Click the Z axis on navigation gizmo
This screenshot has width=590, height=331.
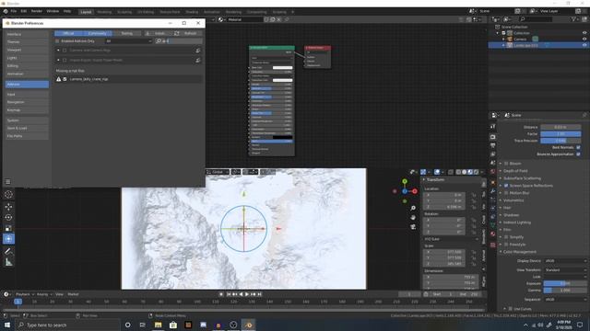click(405, 191)
